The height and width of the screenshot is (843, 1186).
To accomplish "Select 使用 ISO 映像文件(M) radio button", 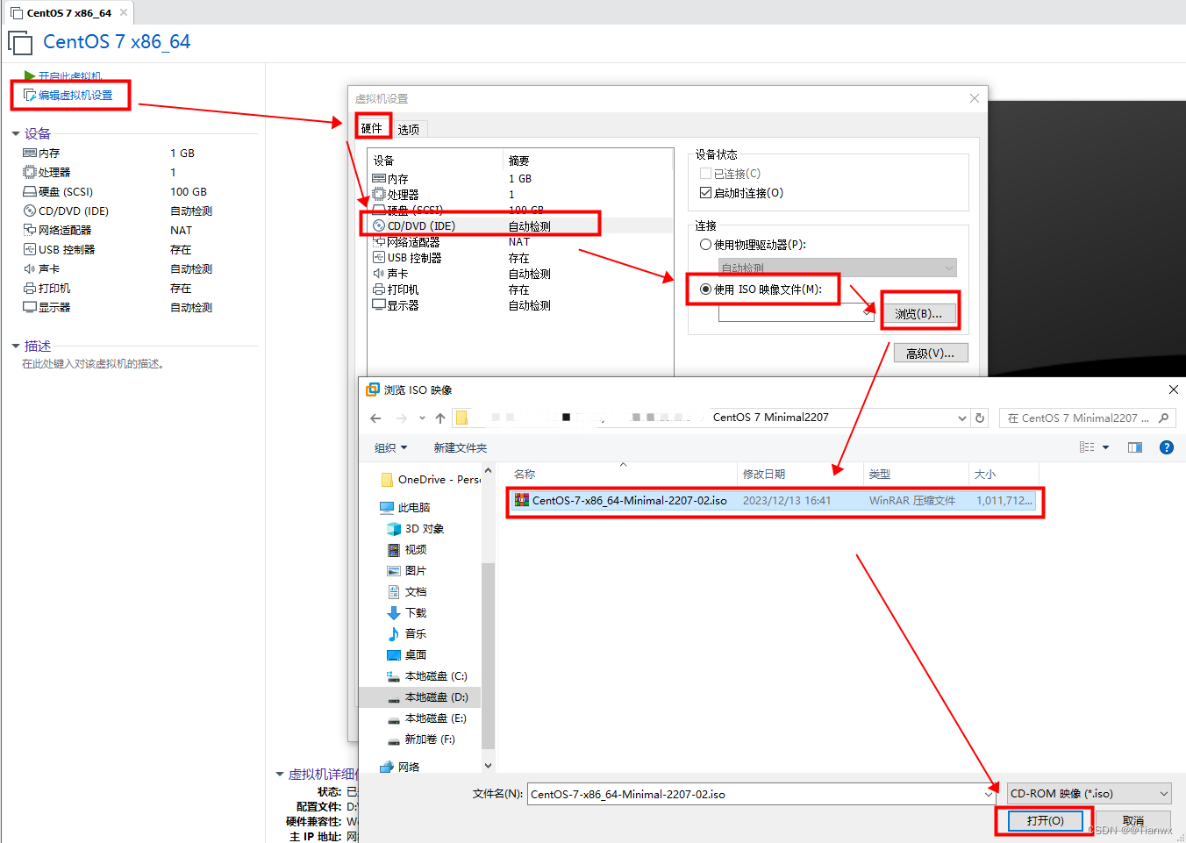I will tap(705, 289).
